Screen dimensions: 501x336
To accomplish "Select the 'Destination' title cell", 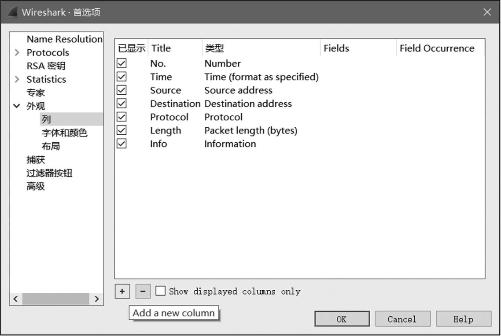I will pyautogui.click(x=175, y=103).
